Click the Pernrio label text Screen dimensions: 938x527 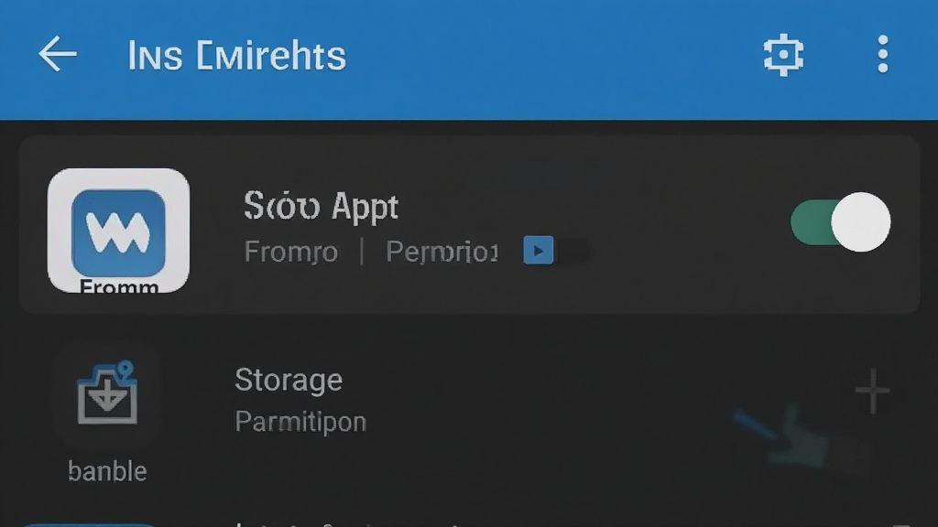click(442, 252)
